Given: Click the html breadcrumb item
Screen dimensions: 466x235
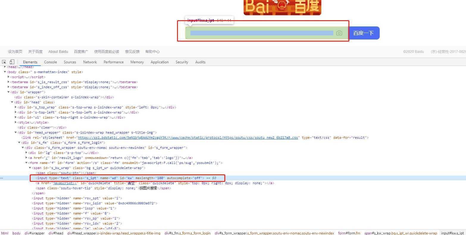Looking at the screenshot, I should click(x=5, y=233).
